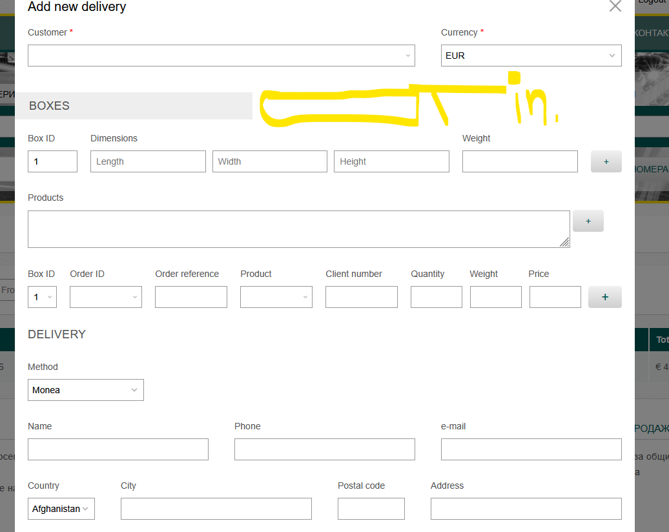Screen dimensions: 669x532
Task: Click the plus button beside Products textarea
Action: tap(588, 221)
